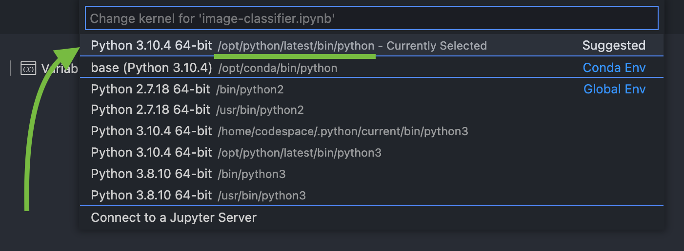Select Python 3.8.10 at /usr/bin/python3

150,196
